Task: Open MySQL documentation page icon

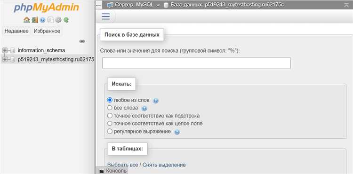Action: 50,20
